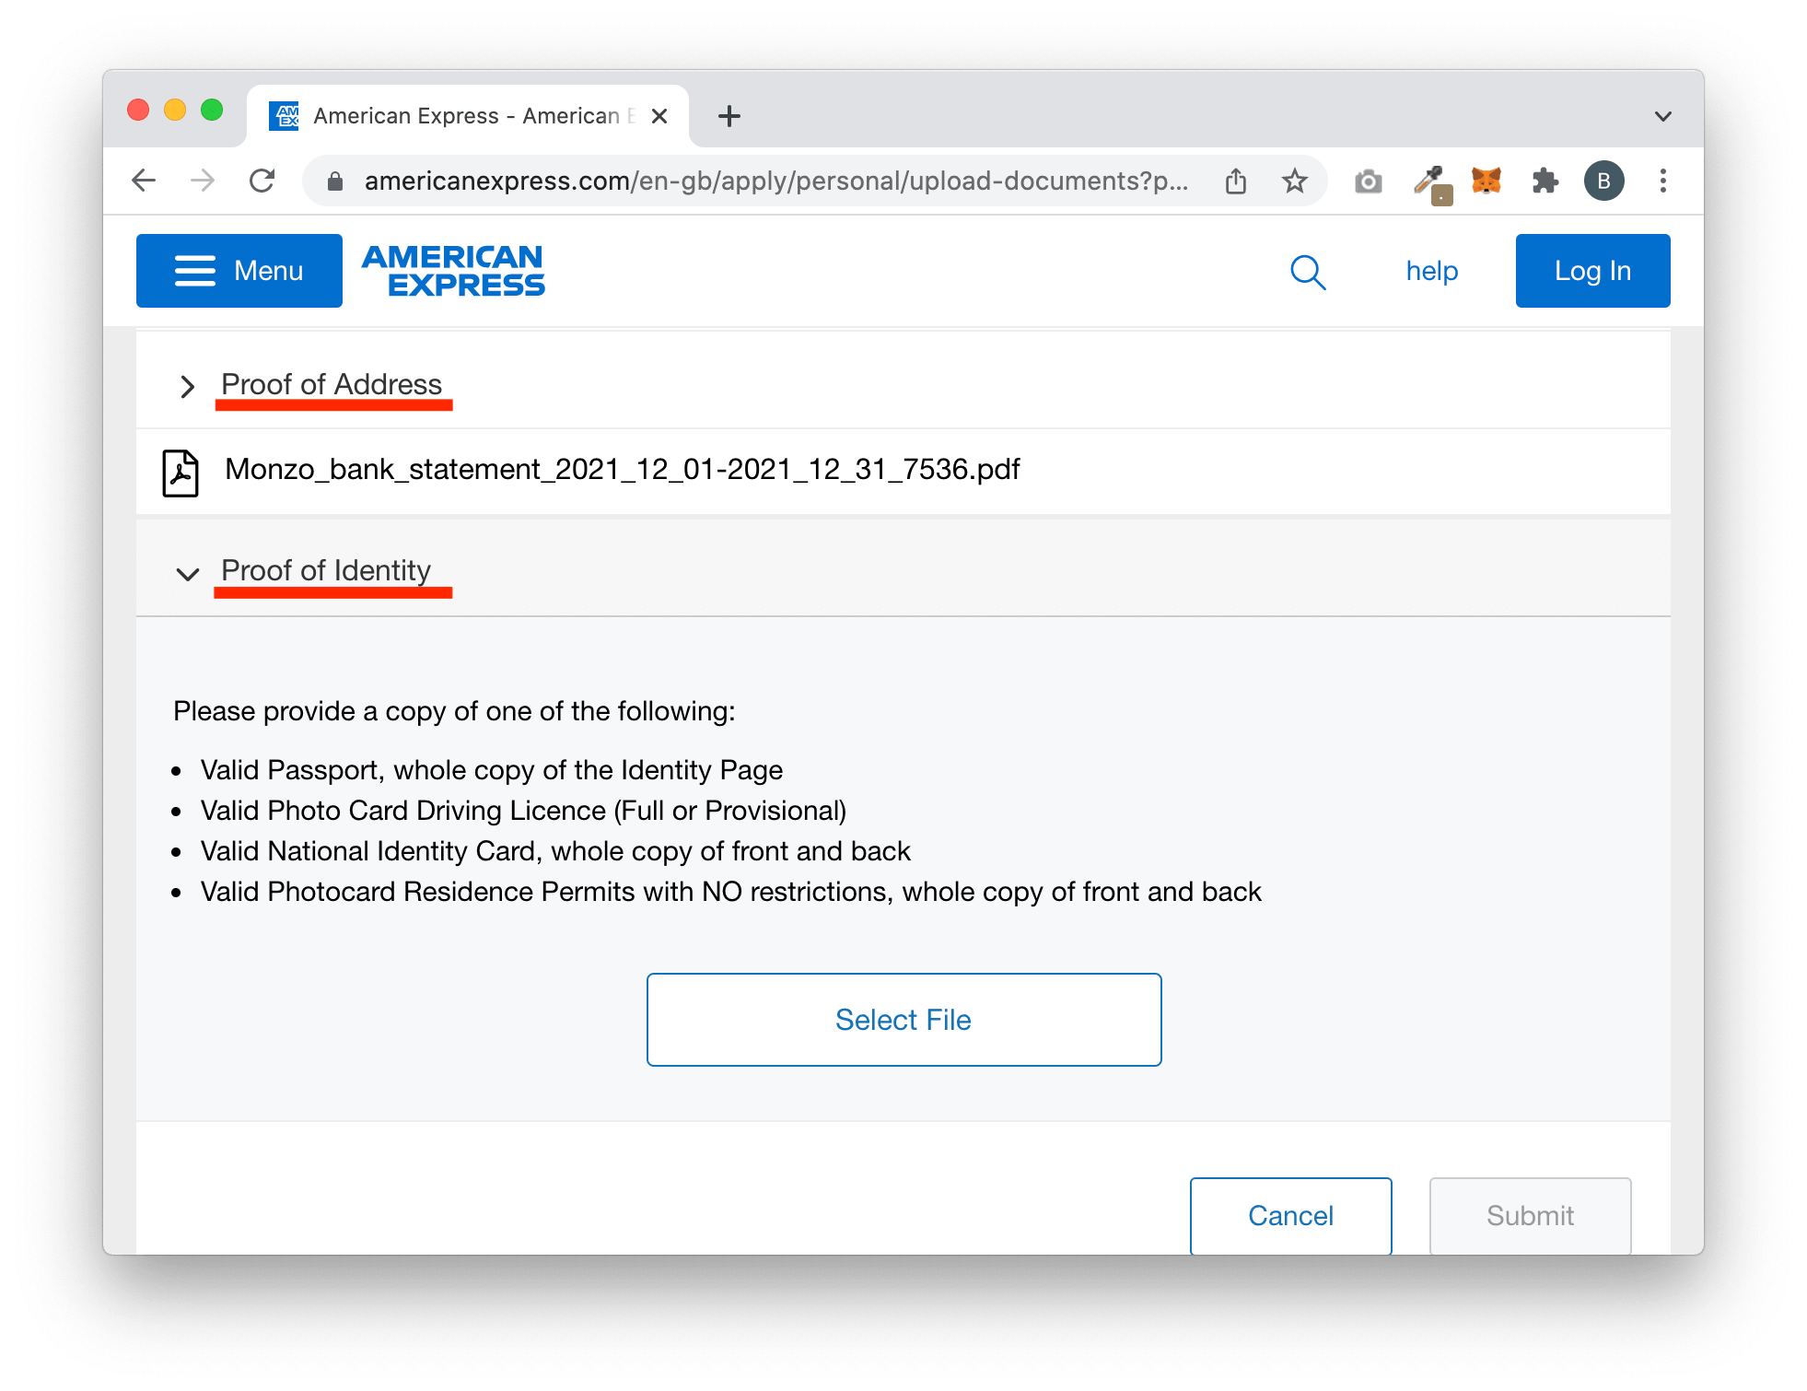Select the American Express browser tab
The image size is (1807, 1391).
tap(468, 116)
